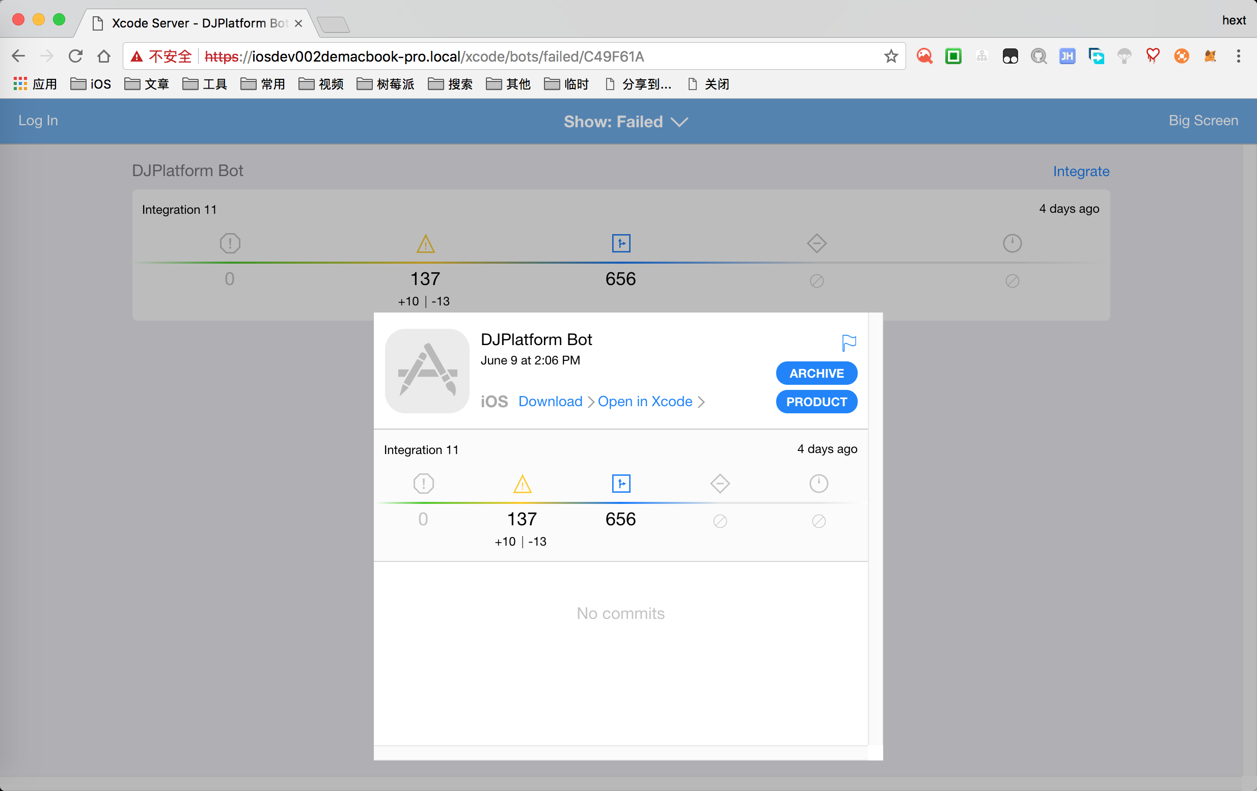Reload the page with refresh icon

tap(76, 56)
